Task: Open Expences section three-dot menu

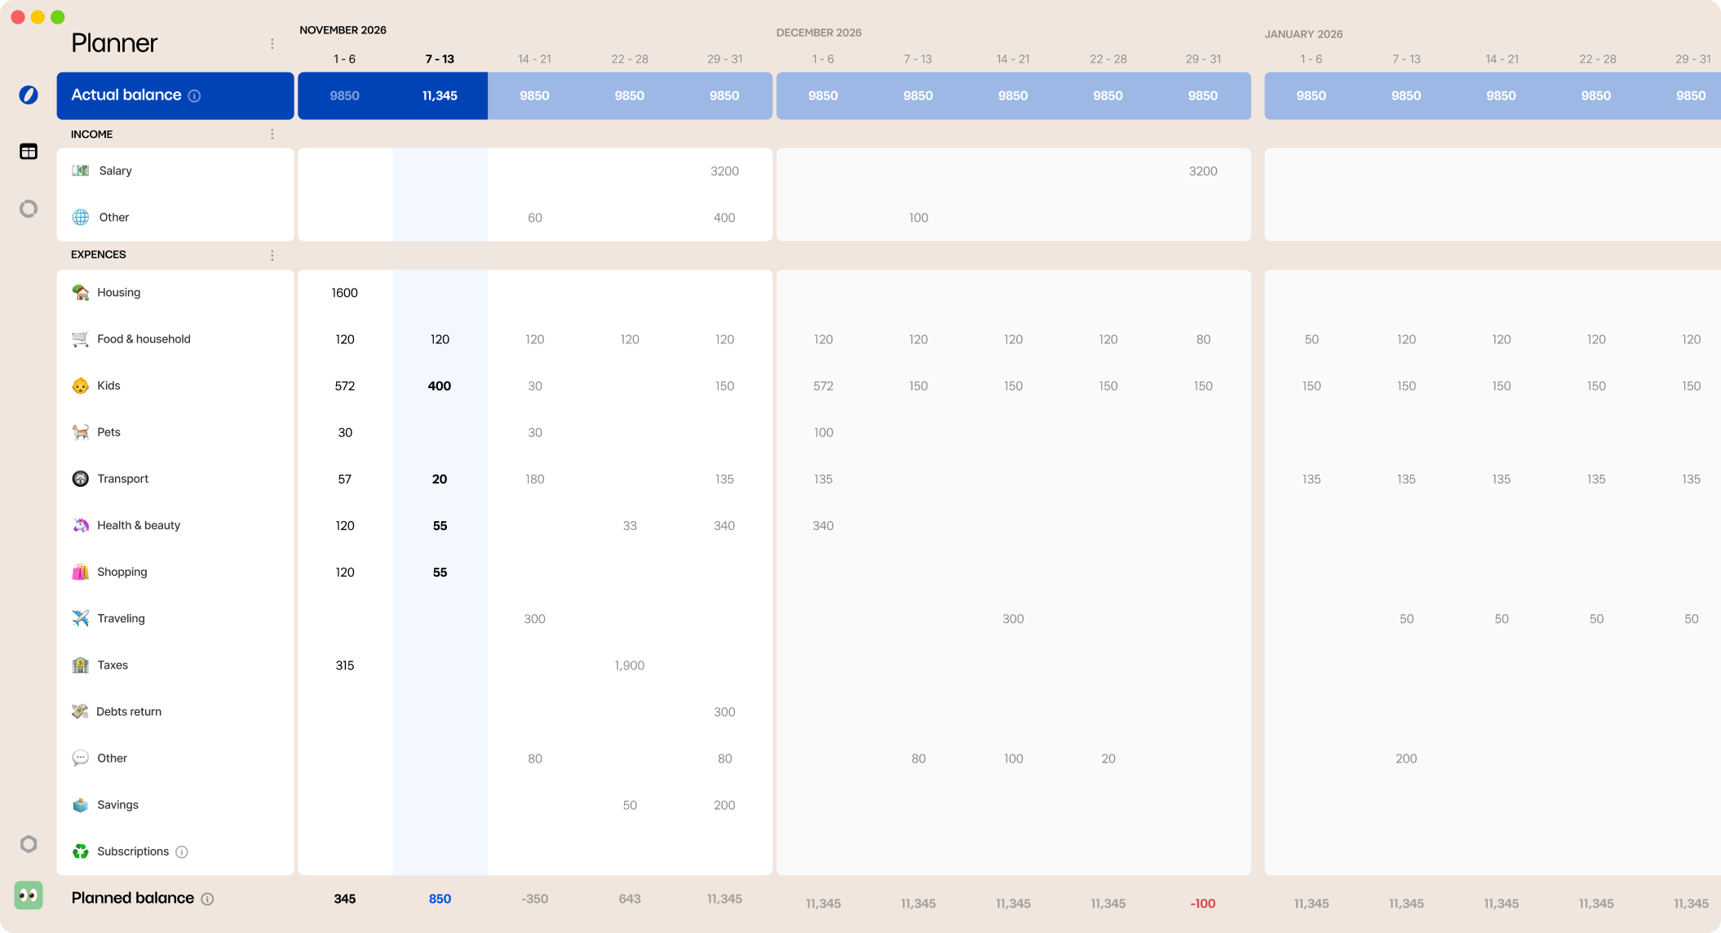Action: (x=272, y=255)
